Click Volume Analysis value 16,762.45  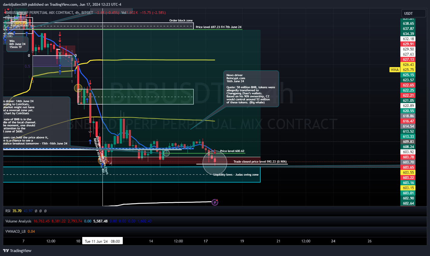pos(41,221)
